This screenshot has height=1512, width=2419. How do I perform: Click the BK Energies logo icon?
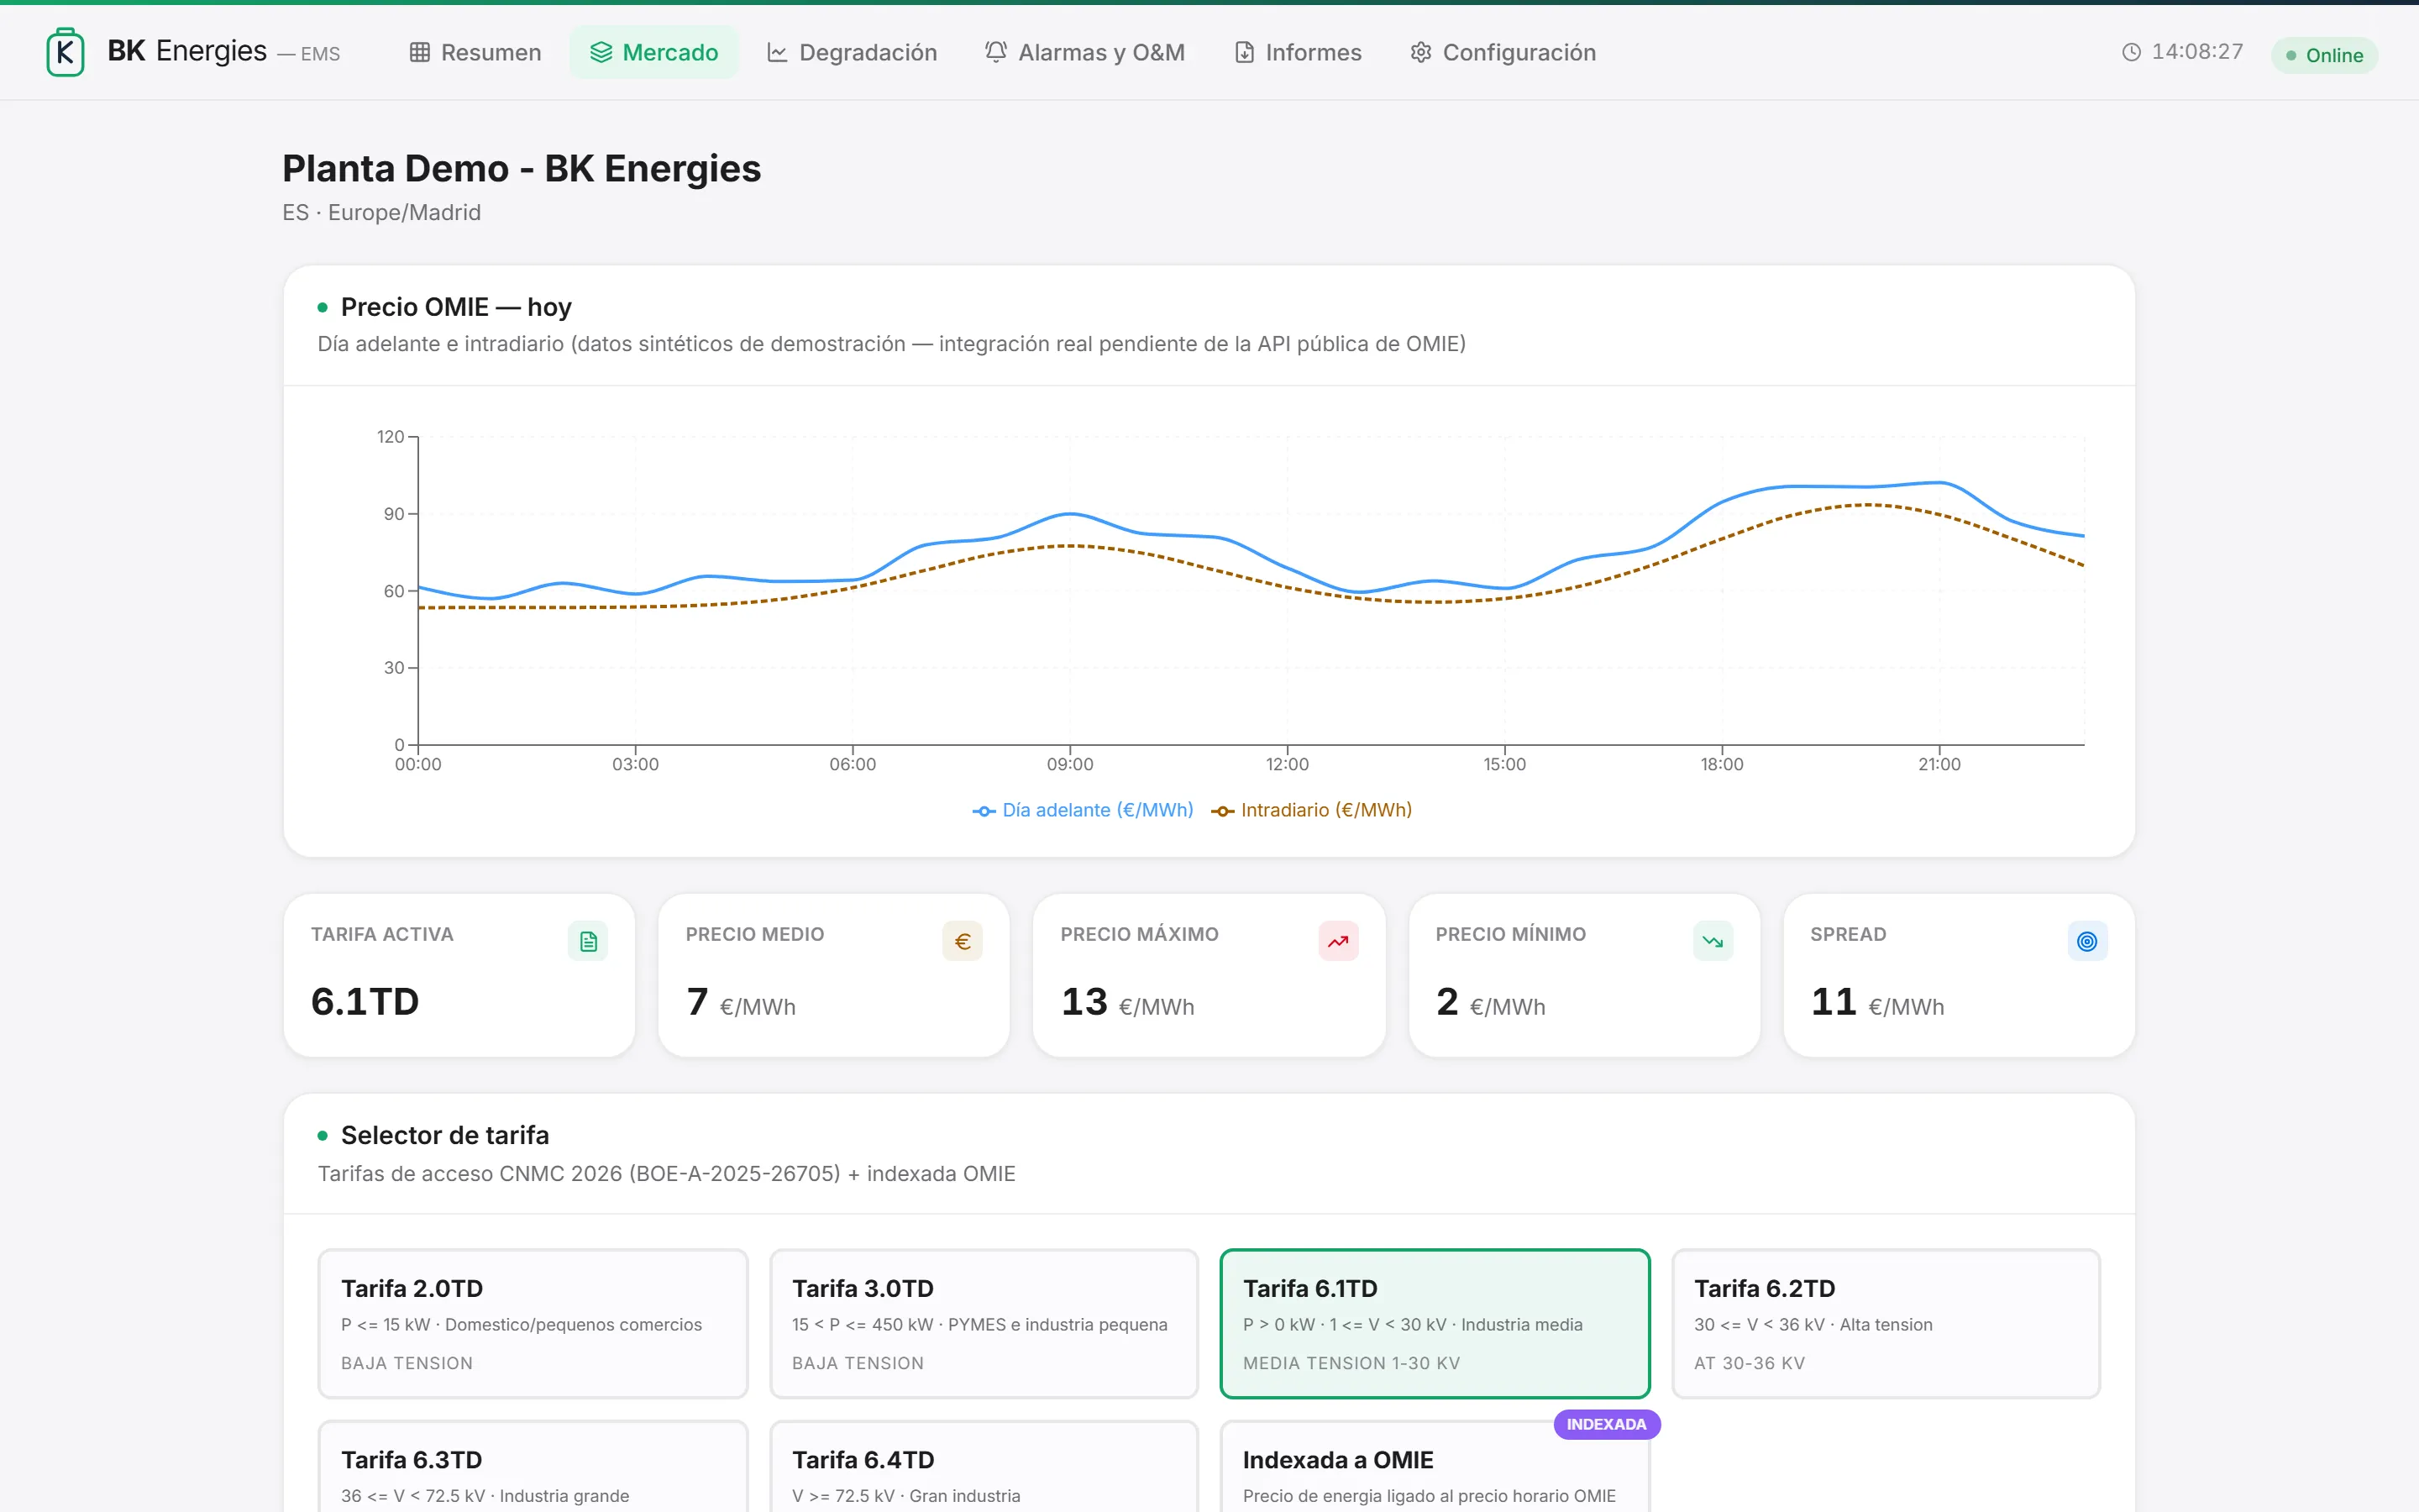[65, 52]
